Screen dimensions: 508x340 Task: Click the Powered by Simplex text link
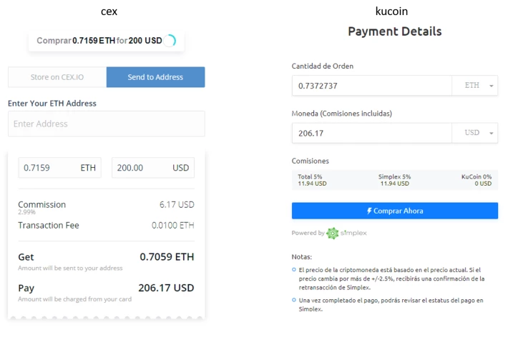coord(329,233)
